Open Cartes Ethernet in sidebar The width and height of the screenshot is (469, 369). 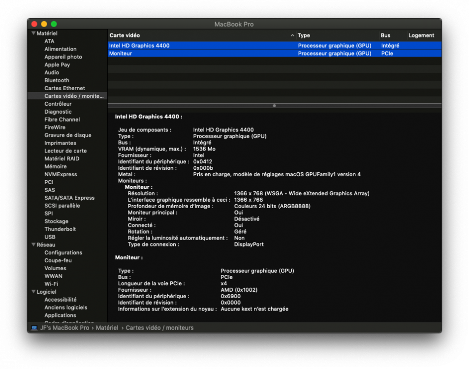click(x=64, y=88)
